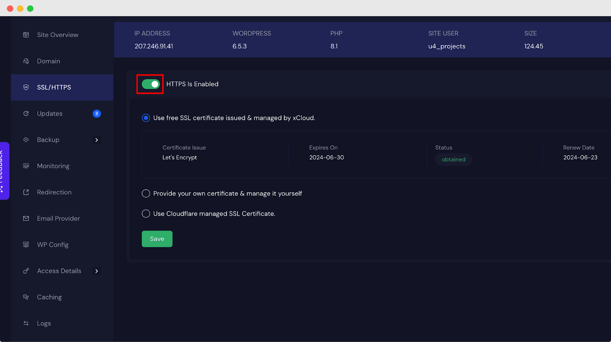The width and height of the screenshot is (611, 342).
Task: Click the Backup icon in sidebar
Action: click(x=26, y=140)
